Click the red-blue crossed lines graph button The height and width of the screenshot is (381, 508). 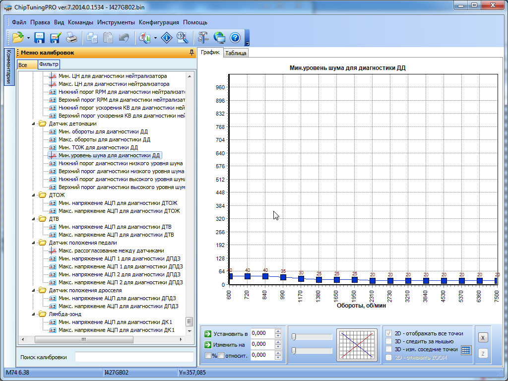[x=356, y=344]
